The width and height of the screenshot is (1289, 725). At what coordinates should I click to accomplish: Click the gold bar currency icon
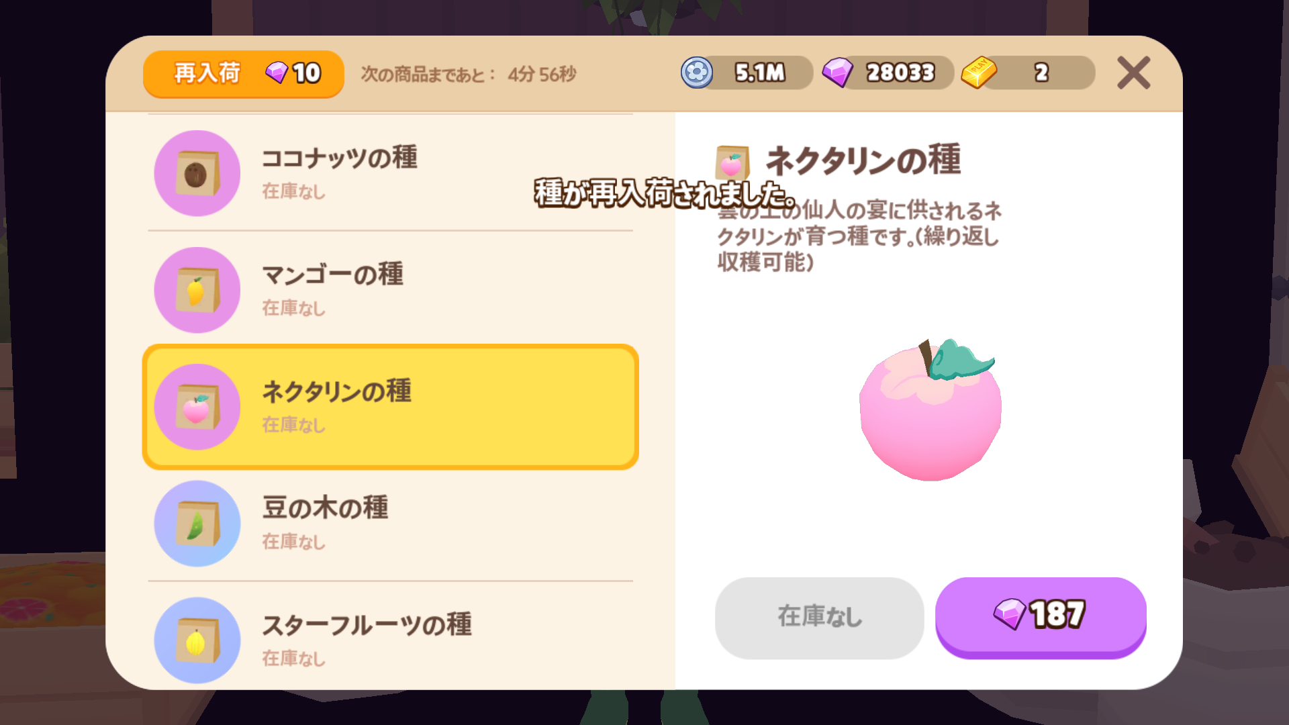[979, 72]
